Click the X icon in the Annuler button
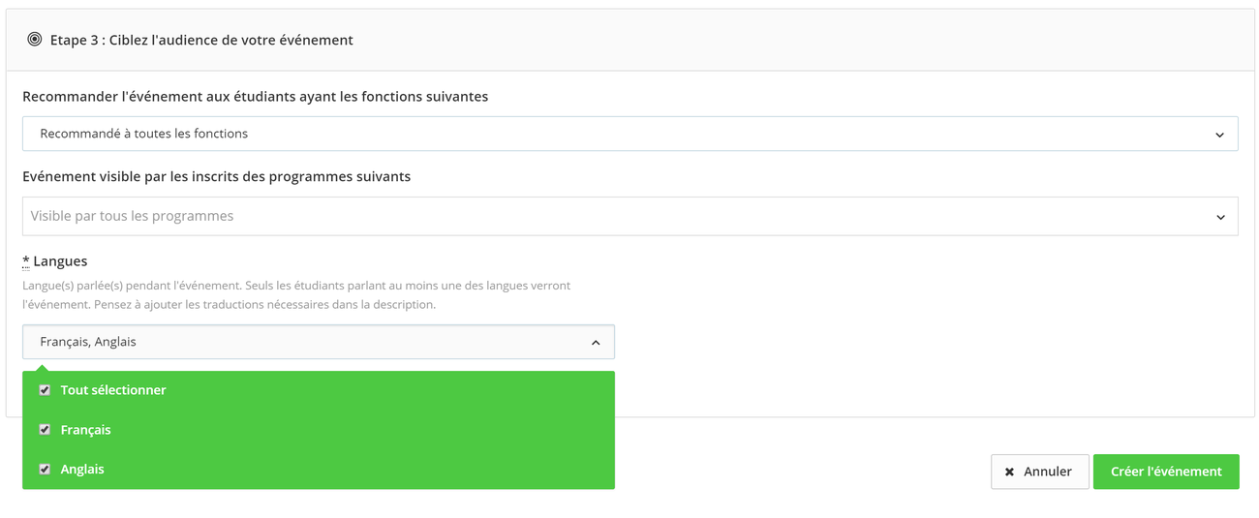 tap(1009, 472)
